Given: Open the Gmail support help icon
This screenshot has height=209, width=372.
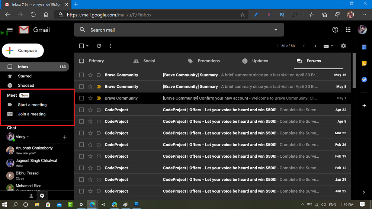Looking at the screenshot, I should pos(335,30).
